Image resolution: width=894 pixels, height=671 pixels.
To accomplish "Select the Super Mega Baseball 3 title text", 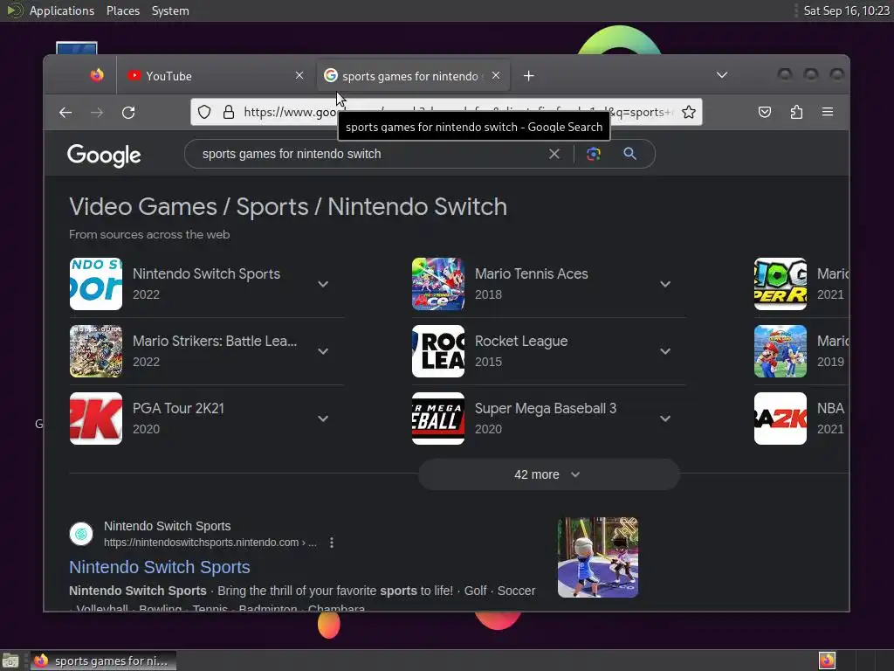I will point(546,409).
